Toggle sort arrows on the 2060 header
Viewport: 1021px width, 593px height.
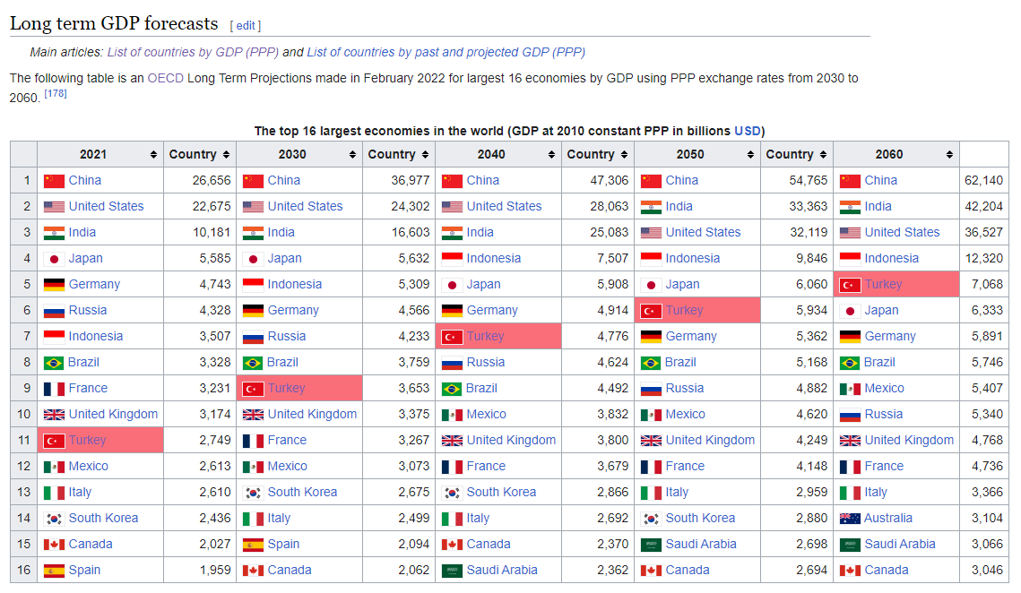(x=949, y=155)
